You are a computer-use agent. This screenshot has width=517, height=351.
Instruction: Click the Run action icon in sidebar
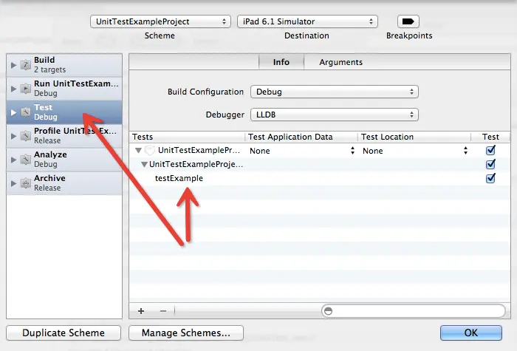coord(25,89)
